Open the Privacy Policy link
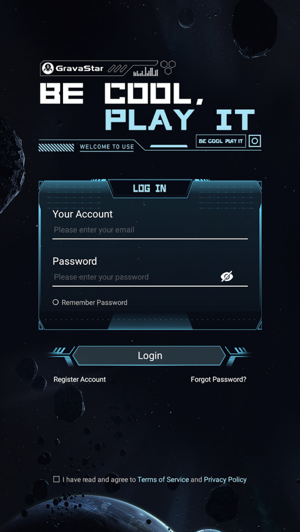 coord(225,479)
